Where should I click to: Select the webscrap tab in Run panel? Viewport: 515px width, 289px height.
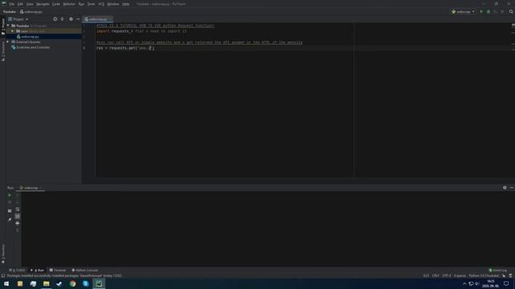point(31,188)
